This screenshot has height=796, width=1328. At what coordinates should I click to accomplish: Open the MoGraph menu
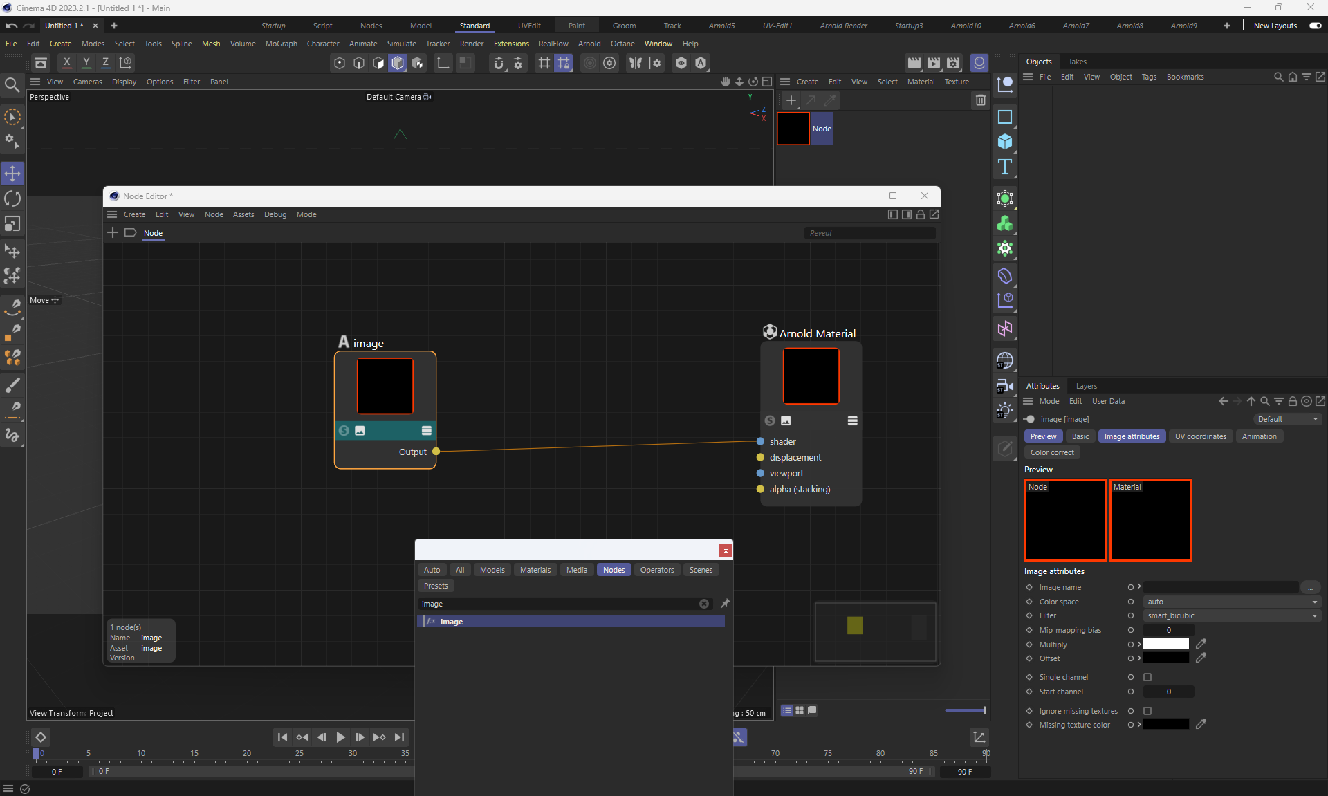(281, 44)
